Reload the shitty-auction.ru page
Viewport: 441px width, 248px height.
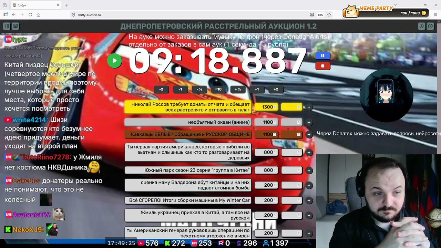(x=30, y=15)
